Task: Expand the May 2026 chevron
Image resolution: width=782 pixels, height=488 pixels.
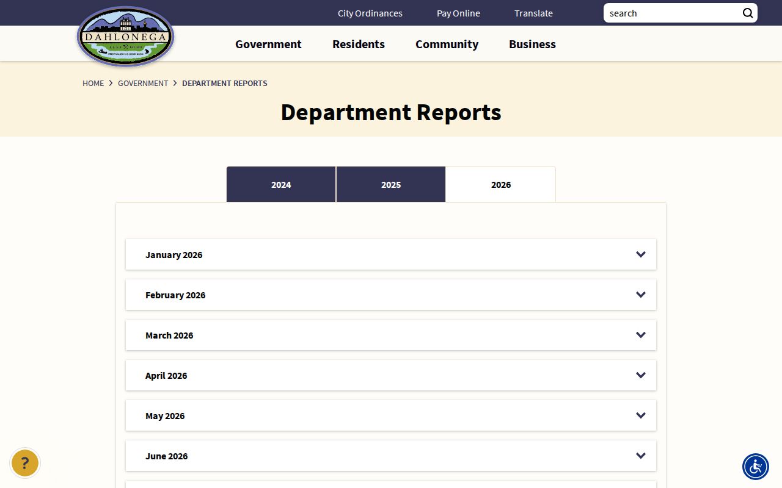Action: click(641, 415)
